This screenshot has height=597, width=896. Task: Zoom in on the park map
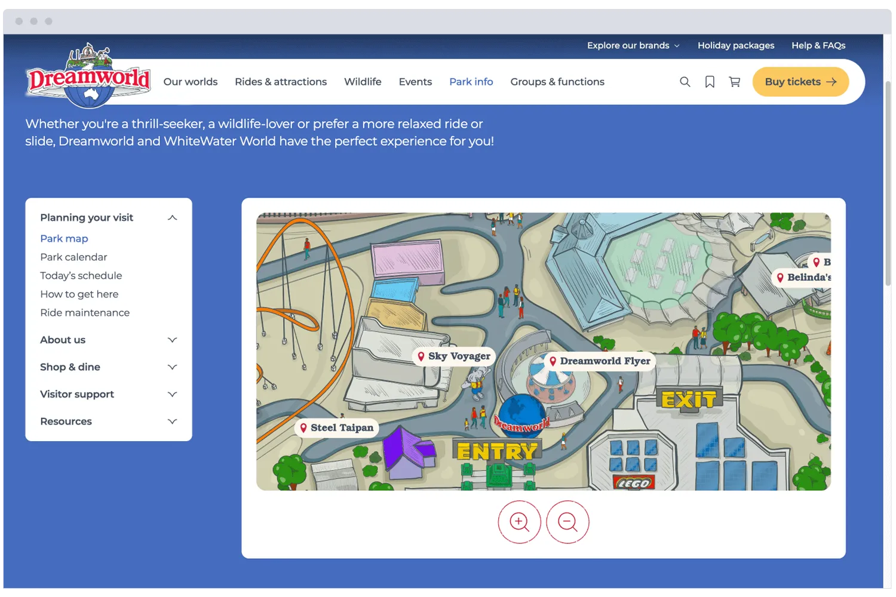[520, 522]
